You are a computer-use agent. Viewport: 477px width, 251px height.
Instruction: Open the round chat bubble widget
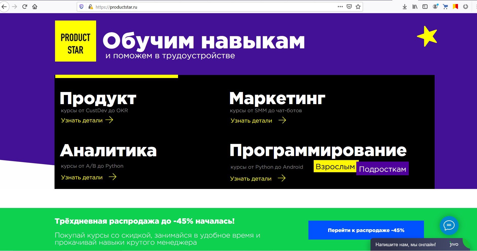click(x=449, y=225)
